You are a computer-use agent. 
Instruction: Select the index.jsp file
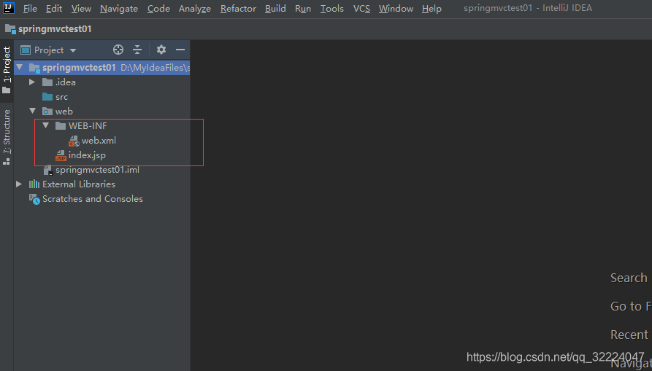click(x=87, y=155)
